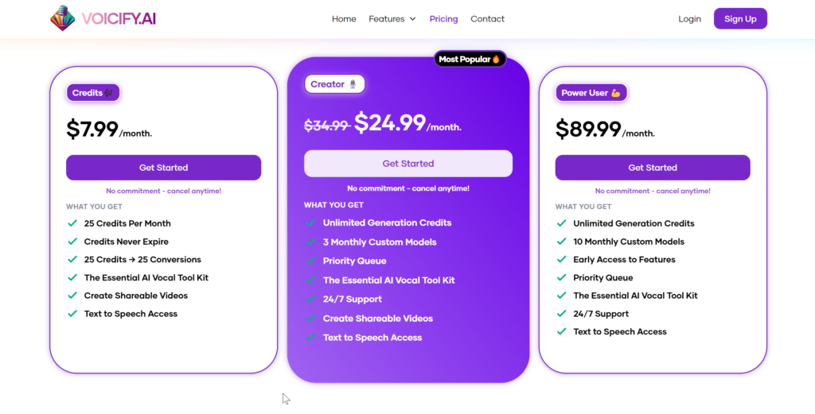Navigate to Home in the navigation bar
Image resolution: width=815 pixels, height=414 pixels.
(344, 19)
